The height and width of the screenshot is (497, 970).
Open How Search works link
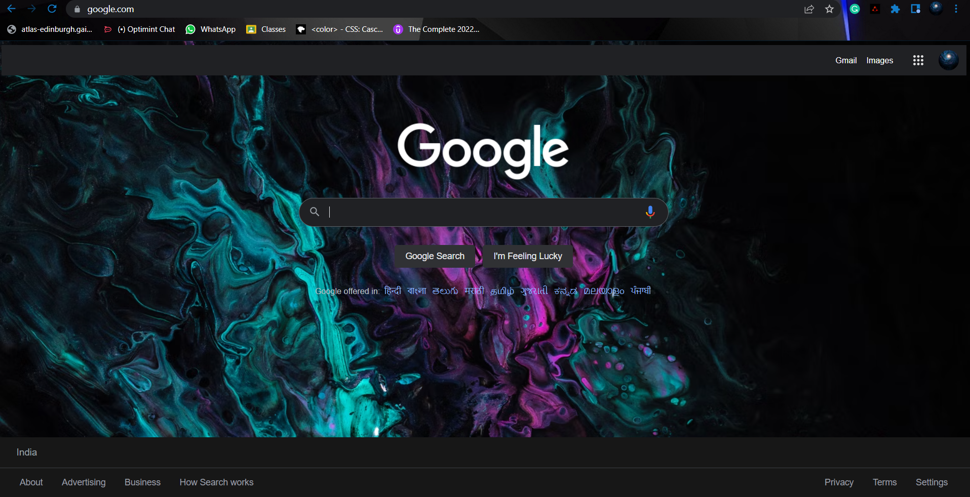(x=216, y=482)
